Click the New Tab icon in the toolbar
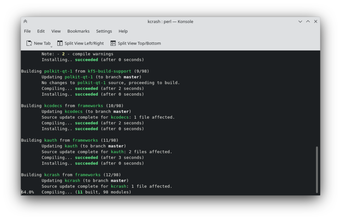 click(x=28, y=43)
